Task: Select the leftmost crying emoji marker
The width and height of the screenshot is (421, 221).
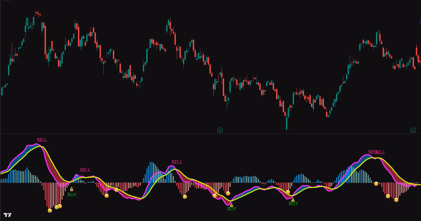Action: tap(50, 211)
